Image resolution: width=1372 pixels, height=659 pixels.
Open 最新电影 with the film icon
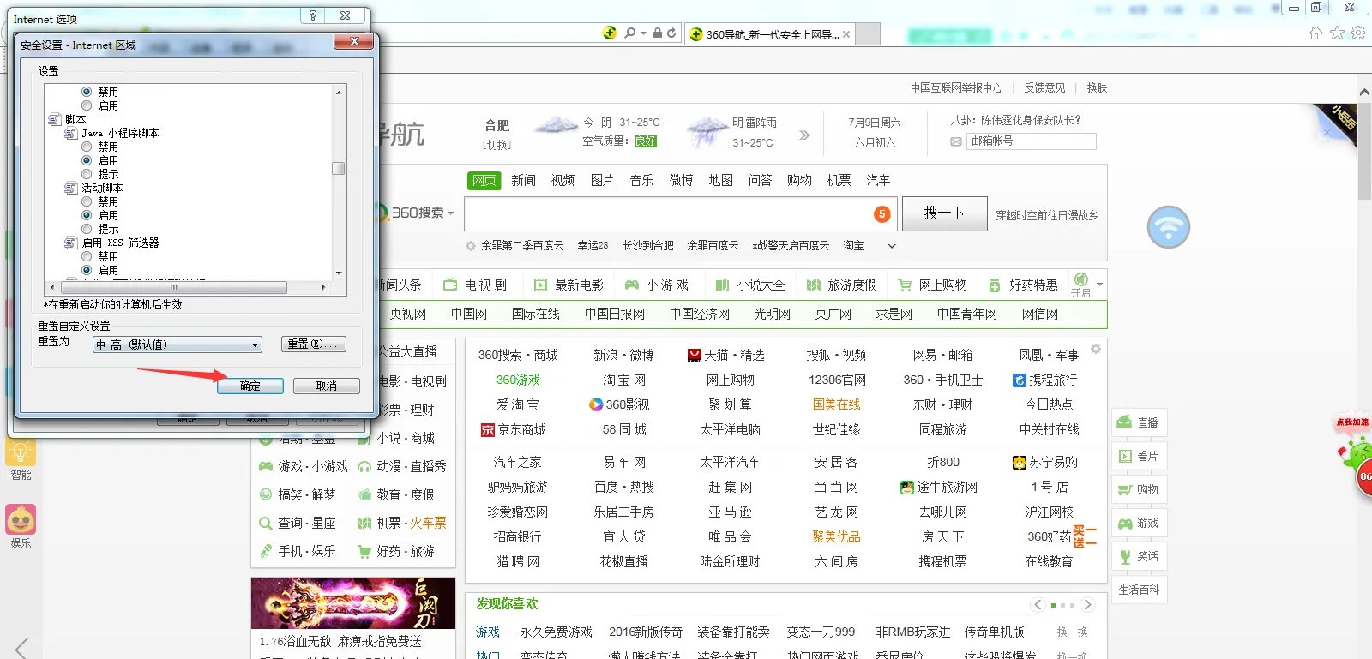[569, 285]
